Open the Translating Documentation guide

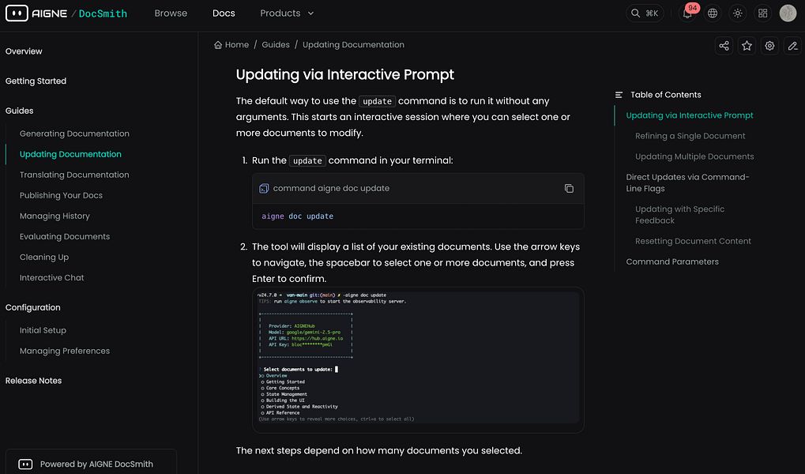pos(74,175)
